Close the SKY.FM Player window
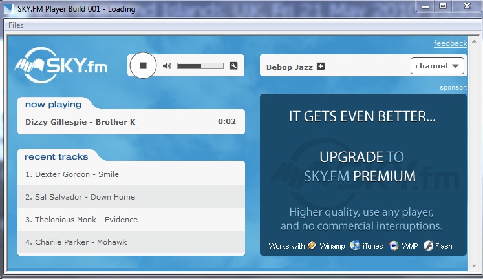Image resolution: width=483 pixels, height=279 pixels. tap(467, 6)
